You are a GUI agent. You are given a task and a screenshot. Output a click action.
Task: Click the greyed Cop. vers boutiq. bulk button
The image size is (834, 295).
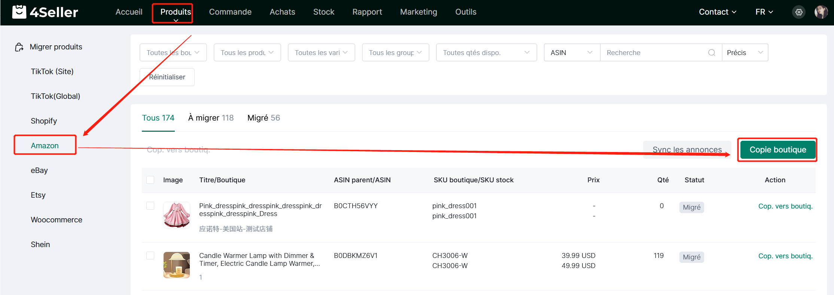[x=179, y=150]
